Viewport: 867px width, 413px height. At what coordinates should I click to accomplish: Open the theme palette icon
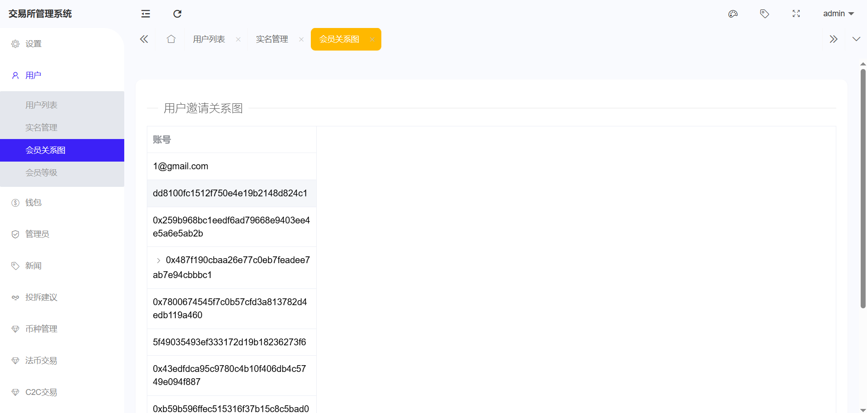pos(733,14)
